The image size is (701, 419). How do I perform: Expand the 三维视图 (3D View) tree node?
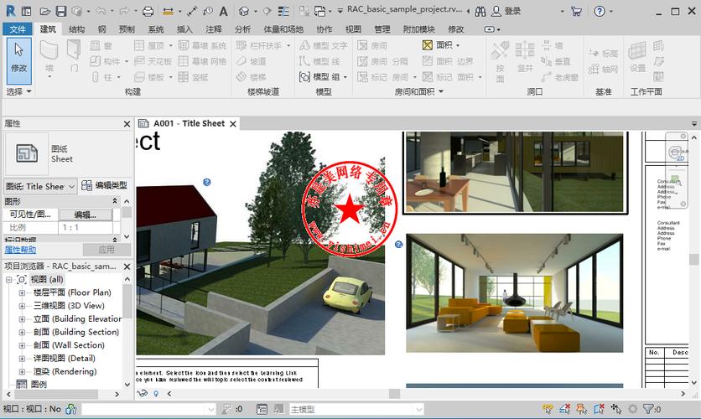tap(22, 306)
